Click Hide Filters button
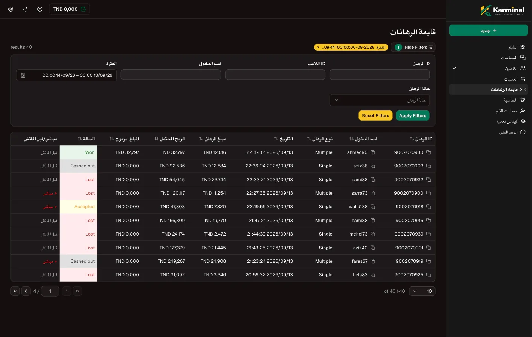 coord(413,47)
